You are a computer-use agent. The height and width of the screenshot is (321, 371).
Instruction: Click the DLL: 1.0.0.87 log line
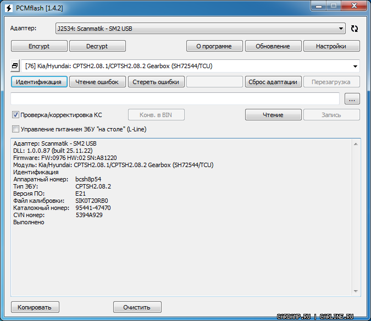point(53,151)
